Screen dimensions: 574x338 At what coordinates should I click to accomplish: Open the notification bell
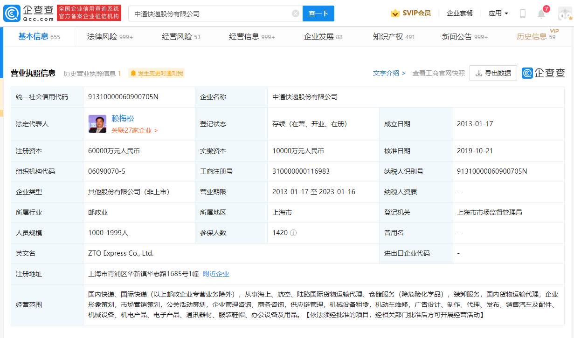[541, 14]
